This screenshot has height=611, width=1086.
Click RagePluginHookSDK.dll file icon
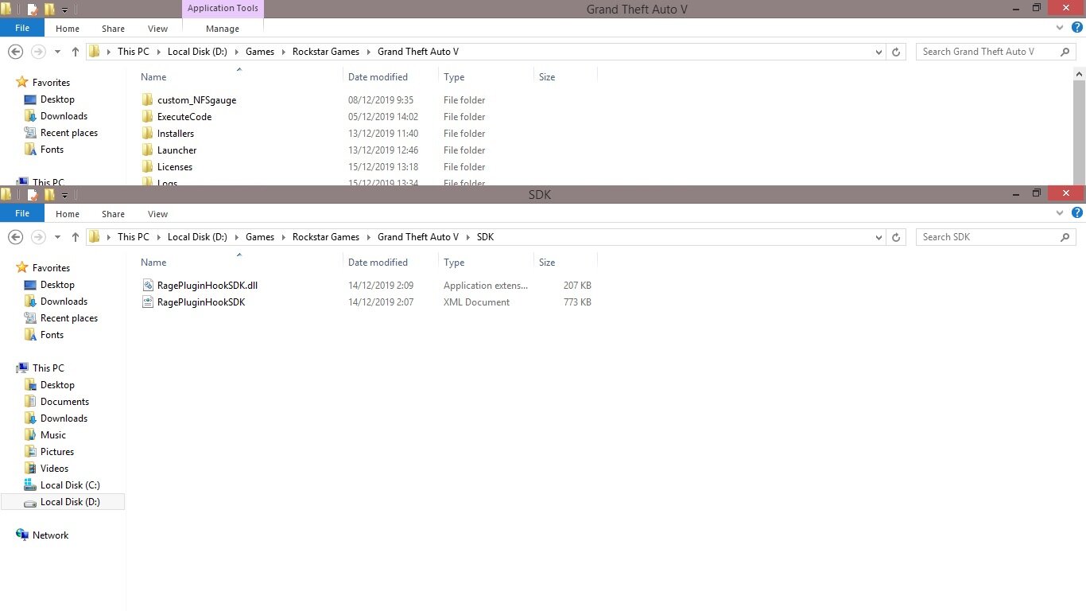[147, 286]
